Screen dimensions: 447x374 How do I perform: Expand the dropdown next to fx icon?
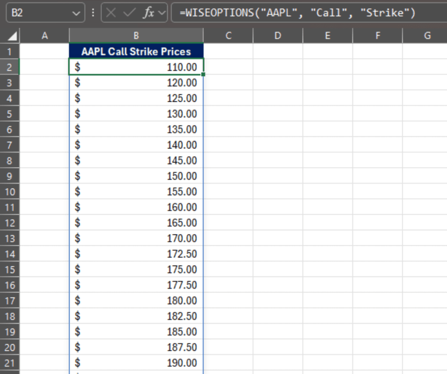(x=162, y=13)
